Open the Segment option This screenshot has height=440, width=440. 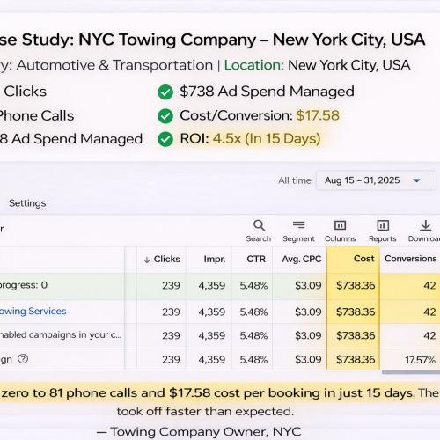(298, 231)
